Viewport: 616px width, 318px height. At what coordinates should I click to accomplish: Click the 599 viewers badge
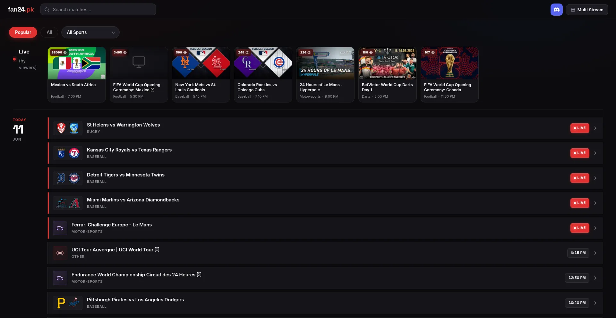click(181, 53)
